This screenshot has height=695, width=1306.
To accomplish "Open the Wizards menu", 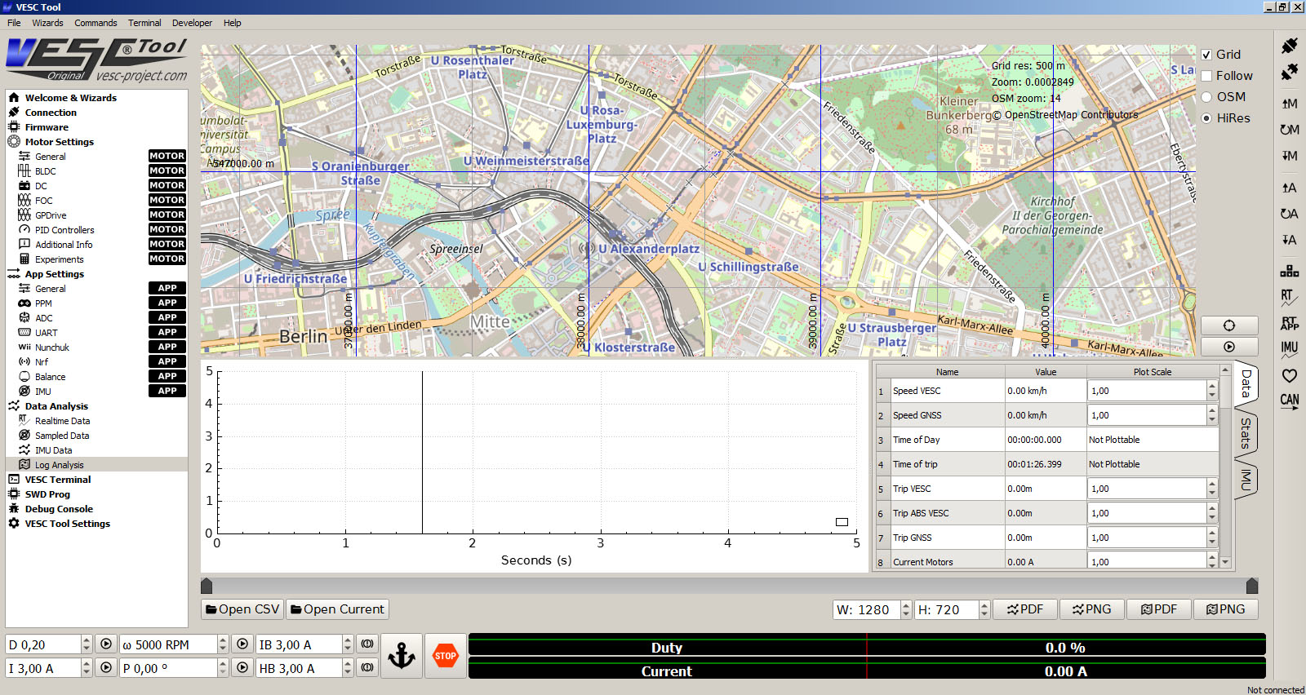I will click(x=47, y=23).
